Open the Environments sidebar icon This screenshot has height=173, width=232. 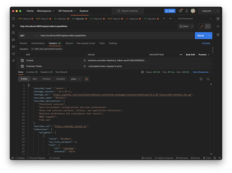coord(14,33)
